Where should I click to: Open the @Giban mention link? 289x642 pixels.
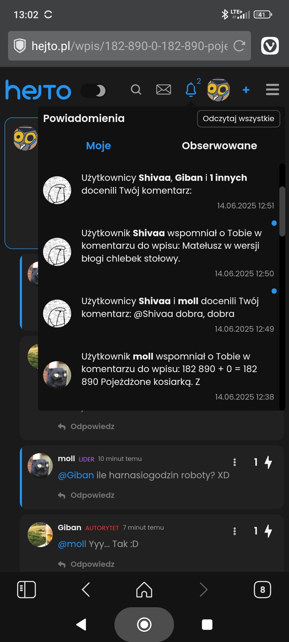[x=76, y=475]
